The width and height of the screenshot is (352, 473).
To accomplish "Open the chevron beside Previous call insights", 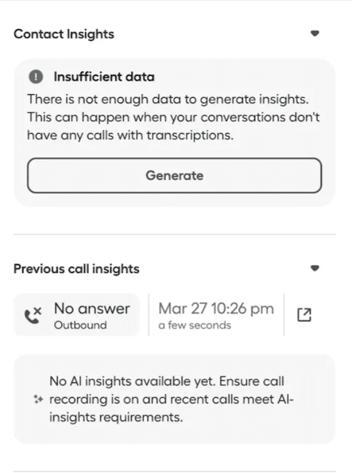I will click(315, 268).
